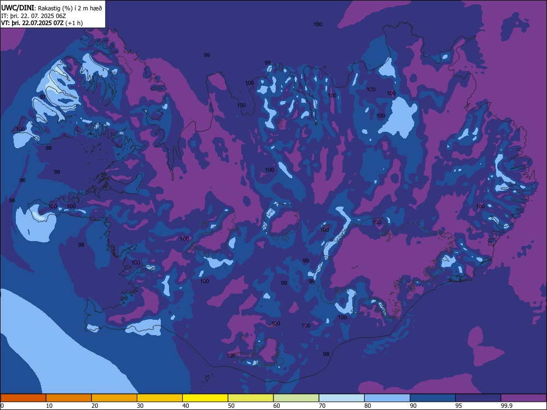The width and height of the screenshot is (547, 410).
Task: Select the '95' legend scale label
Action: [x=459, y=406]
